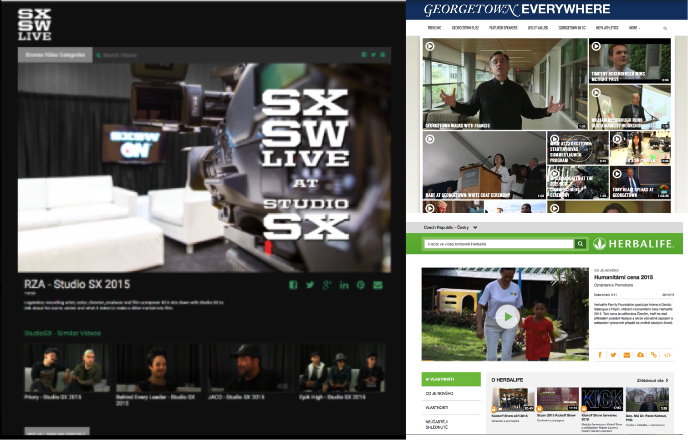This screenshot has height=440, width=688.
Task: Share RZA video on Facebook in SXSW page
Action: [x=293, y=285]
